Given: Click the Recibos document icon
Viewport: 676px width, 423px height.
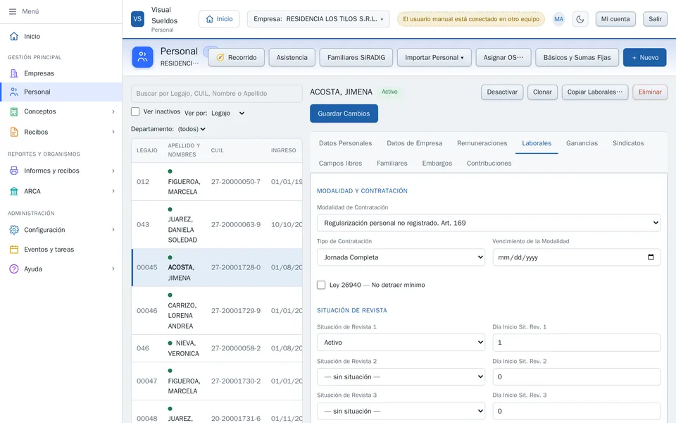Looking at the screenshot, I should point(14,132).
